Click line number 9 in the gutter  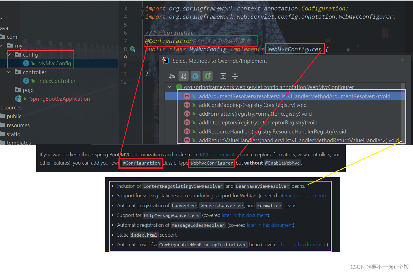click(125, 57)
